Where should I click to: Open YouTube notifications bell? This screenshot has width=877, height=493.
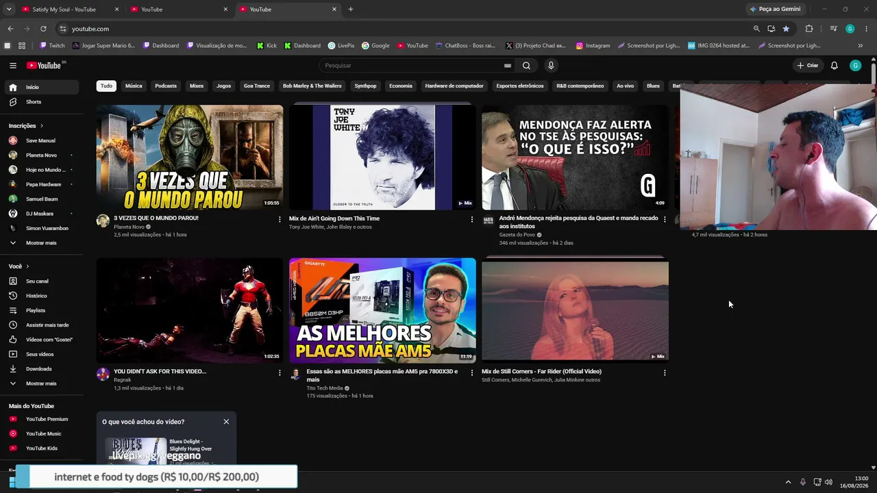(x=834, y=66)
